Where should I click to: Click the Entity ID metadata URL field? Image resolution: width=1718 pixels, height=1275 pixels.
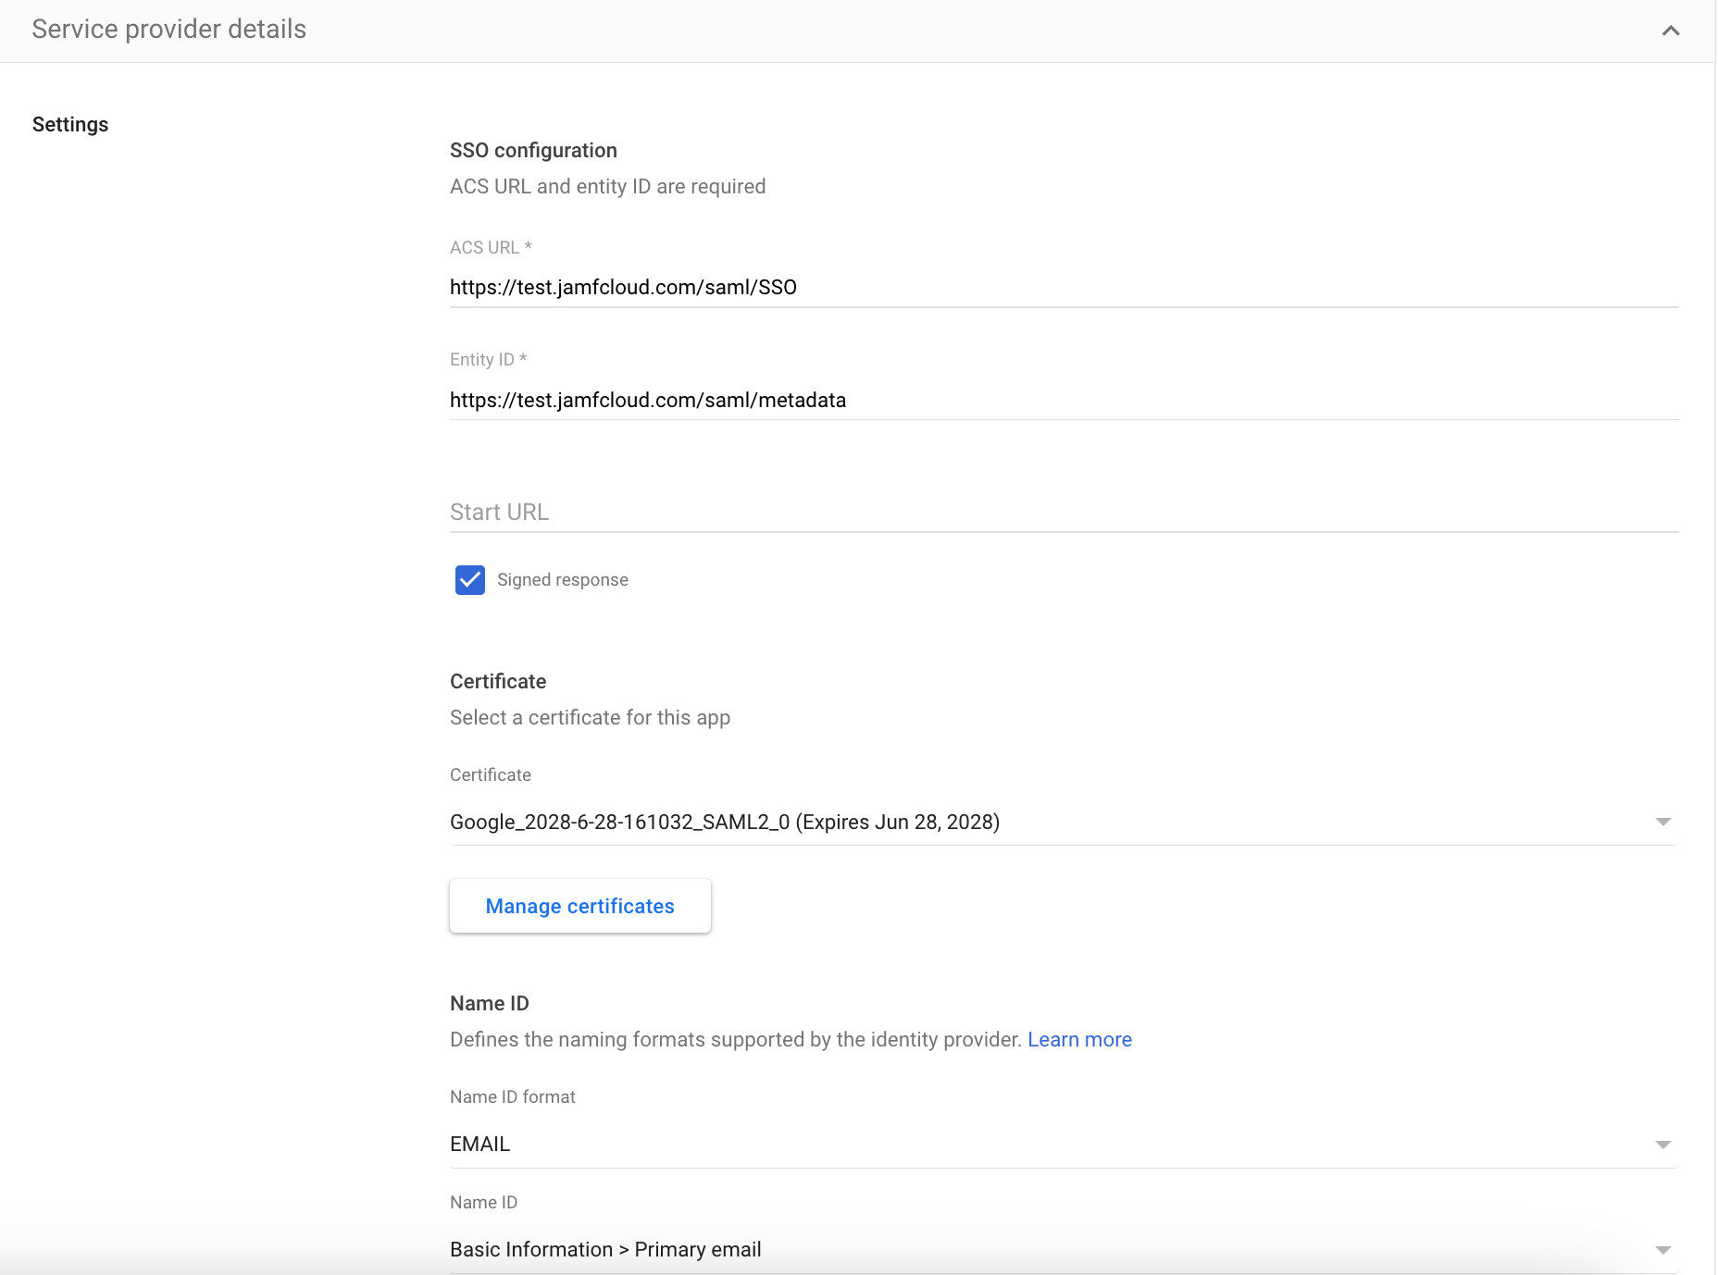point(1063,401)
